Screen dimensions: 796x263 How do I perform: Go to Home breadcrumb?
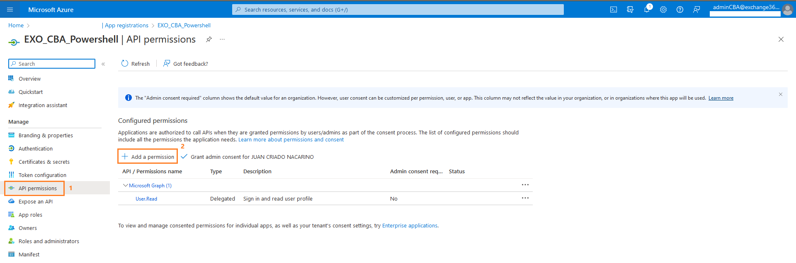point(16,25)
